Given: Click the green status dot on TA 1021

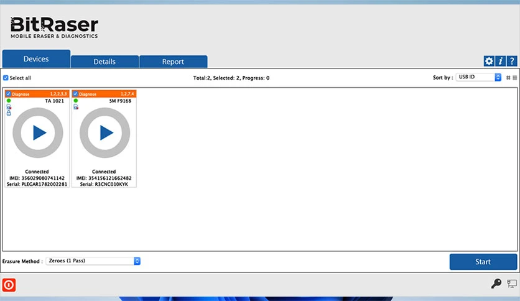Looking at the screenshot, I should pos(9,101).
